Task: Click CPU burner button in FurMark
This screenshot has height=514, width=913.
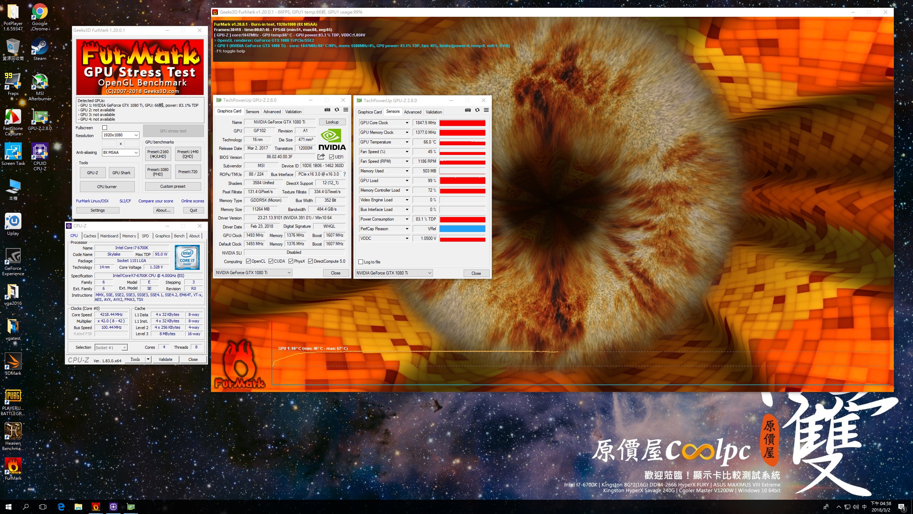Action: (x=107, y=187)
